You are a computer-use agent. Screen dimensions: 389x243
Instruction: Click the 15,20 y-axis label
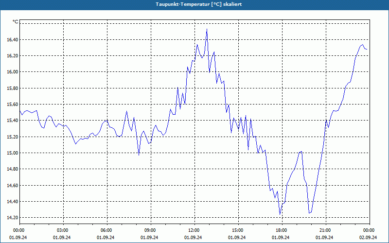(x=12, y=137)
